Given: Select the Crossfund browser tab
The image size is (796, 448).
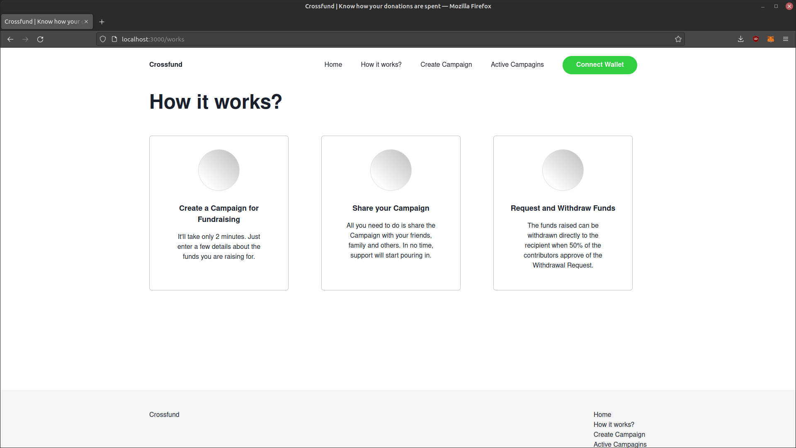Looking at the screenshot, I should click(x=47, y=22).
